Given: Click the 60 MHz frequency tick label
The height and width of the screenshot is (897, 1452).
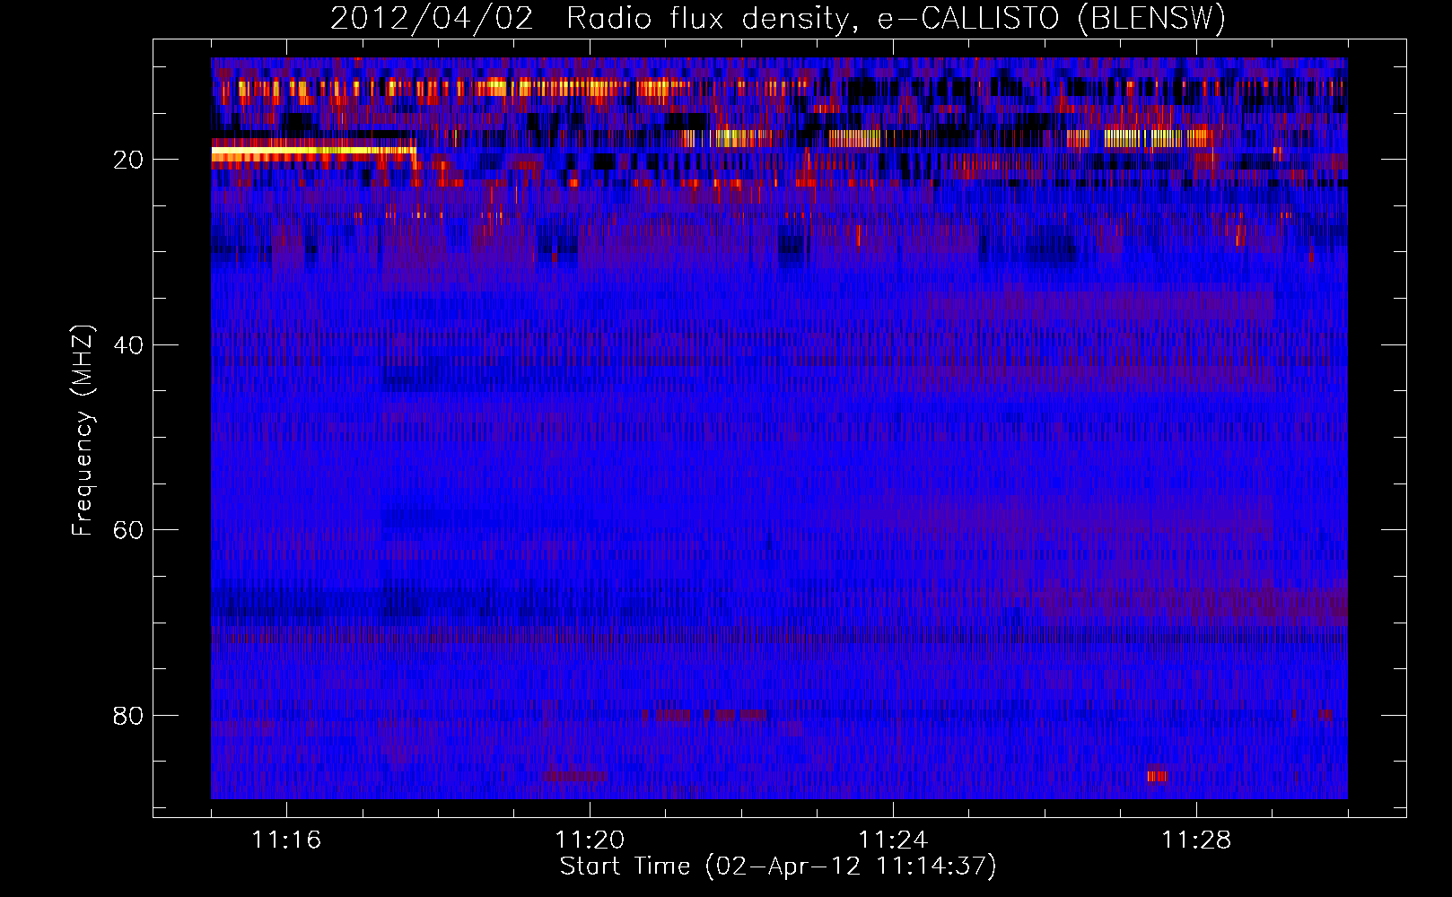Looking at the screenshot, I should click(x=129, y=530).
